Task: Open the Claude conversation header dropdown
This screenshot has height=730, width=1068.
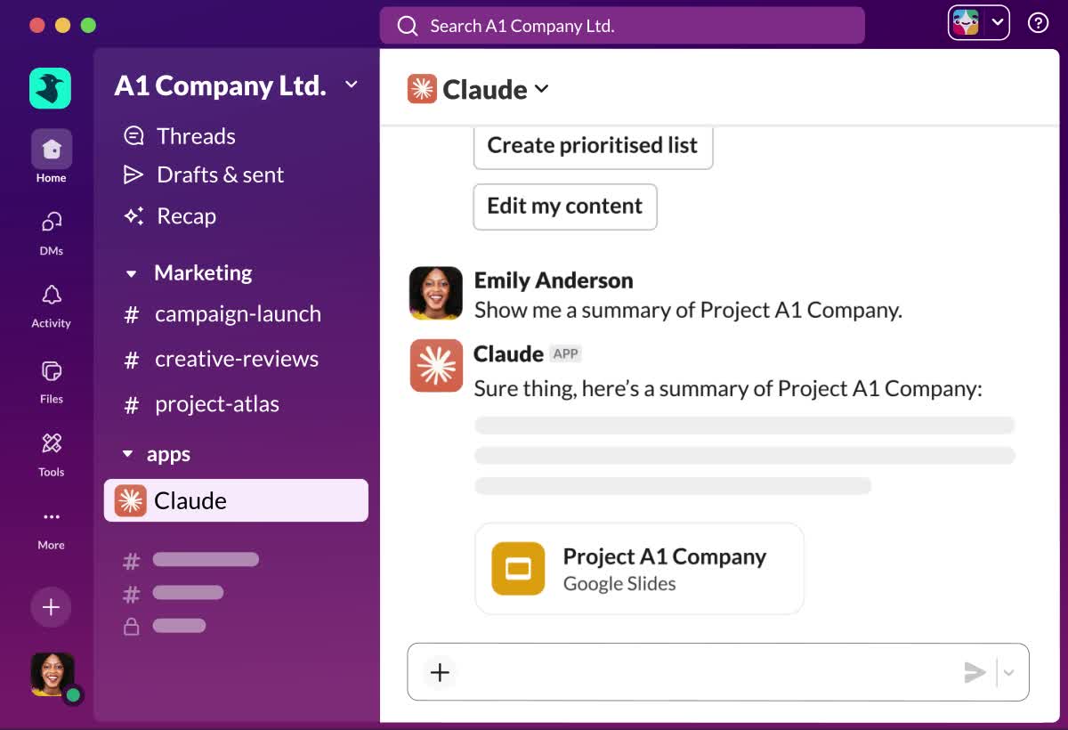Action: coord(541,89)
